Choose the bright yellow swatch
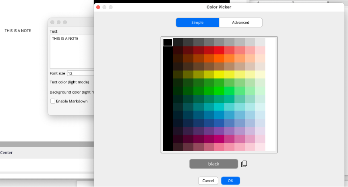348x187 pixels. (x=219, y=75)
